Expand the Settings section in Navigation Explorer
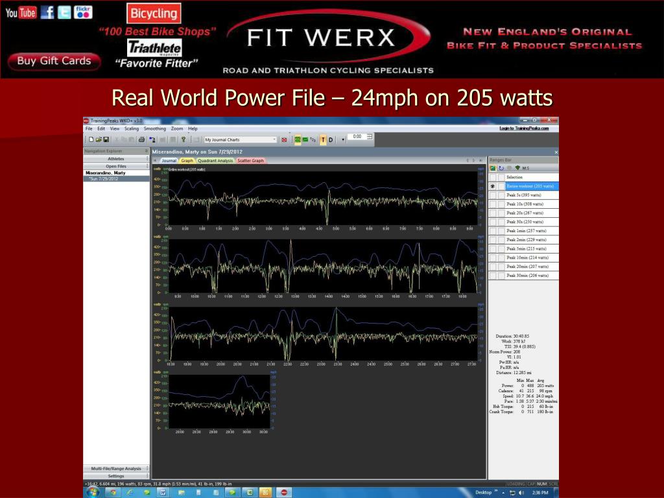 pyautogui.click(x=116, y=476)
